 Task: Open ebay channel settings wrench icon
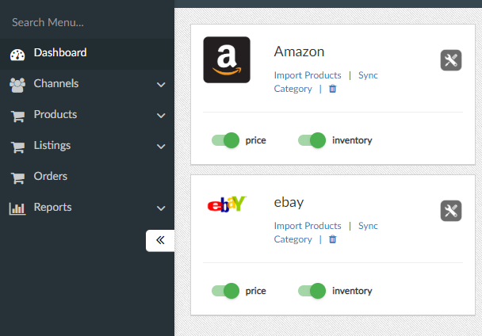click(451, 211)
